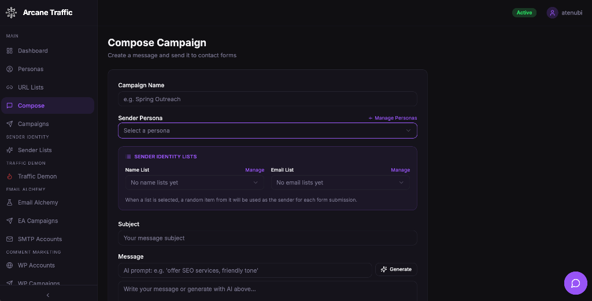Click the 'Create a message and send it' subtitle
The height and width of the screenshot is (301, 592).
click(172, 55)
